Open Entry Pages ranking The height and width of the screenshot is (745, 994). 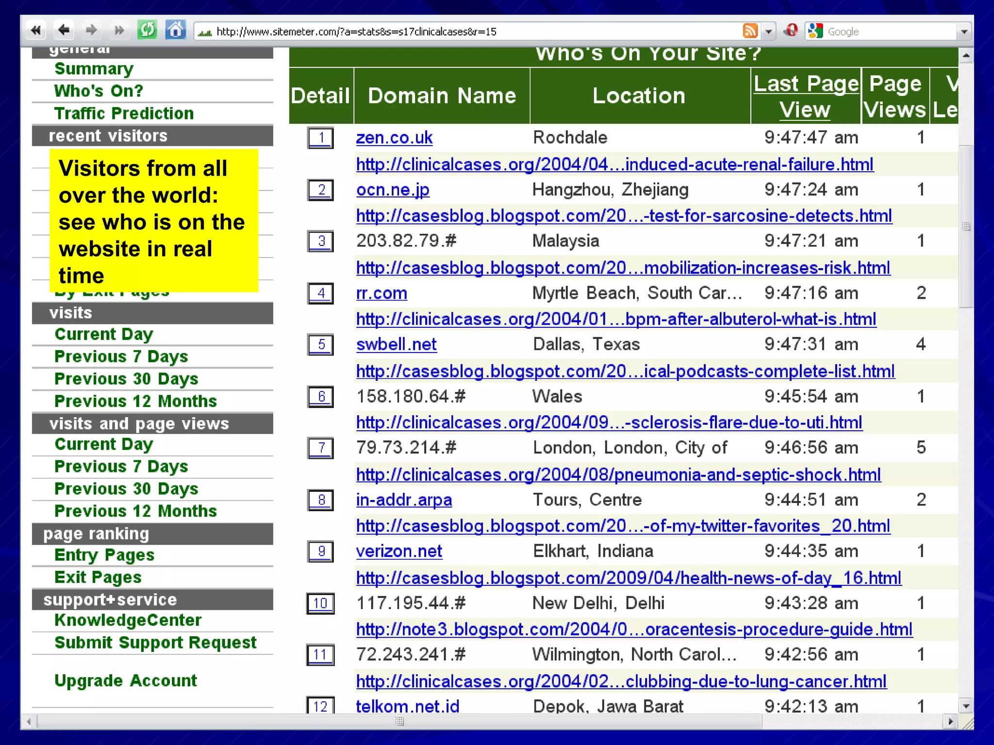[x=104, y=555]
